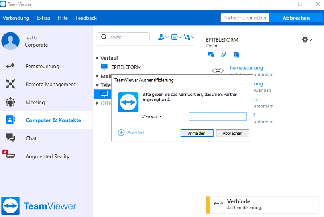Click the Anmelden button
The height and width of the screenshot is (217, 324).
tap(197, 133)
